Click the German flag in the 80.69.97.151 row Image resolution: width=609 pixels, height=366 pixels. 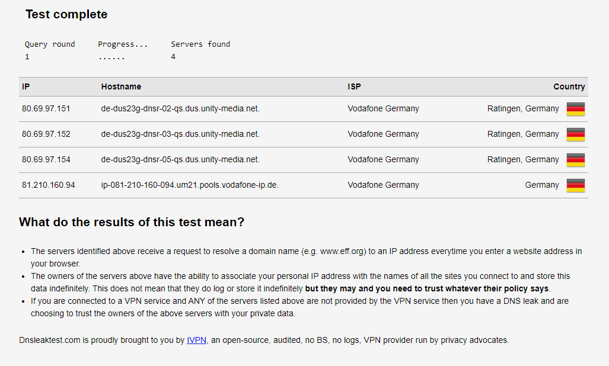click(x=575, y=109)
